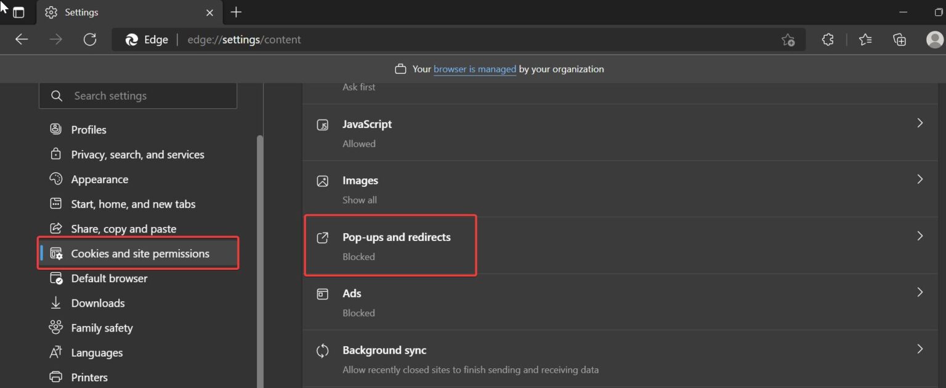Open the browser is managed link
This screenshot has width=946, height=388.
point(474,69)
